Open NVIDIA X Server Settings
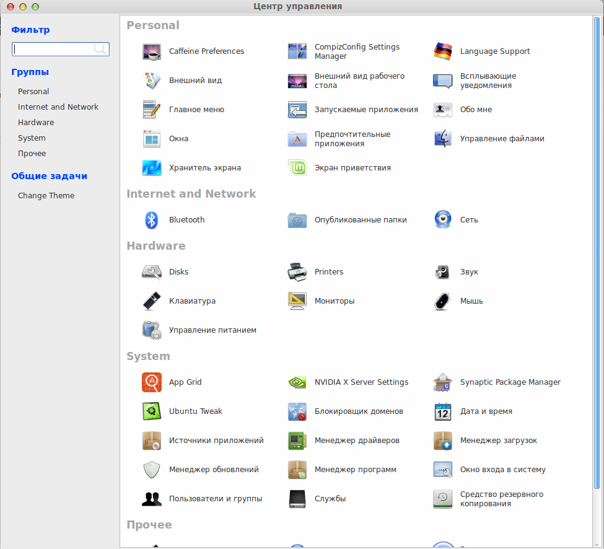The image size is (604, 549). (297, 382)
